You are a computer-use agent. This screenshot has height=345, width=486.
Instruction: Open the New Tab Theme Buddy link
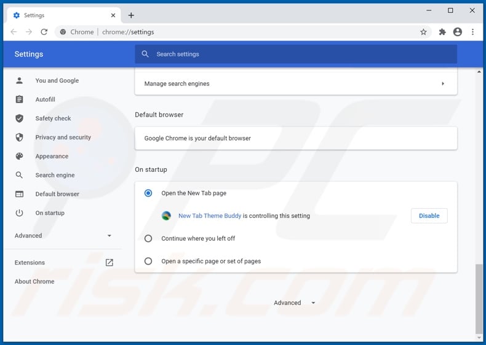pos(210,215)
